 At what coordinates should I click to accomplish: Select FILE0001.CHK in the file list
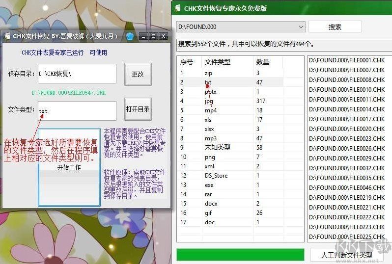pos(347,60)
